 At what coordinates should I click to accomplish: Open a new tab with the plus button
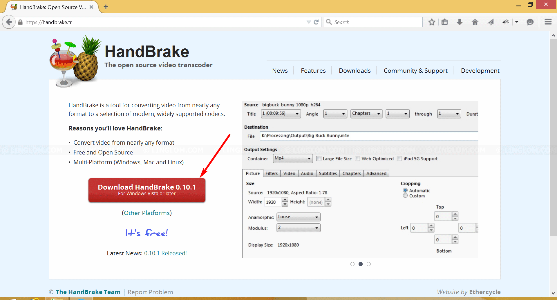pyautogui.click(x=106, y=7)
